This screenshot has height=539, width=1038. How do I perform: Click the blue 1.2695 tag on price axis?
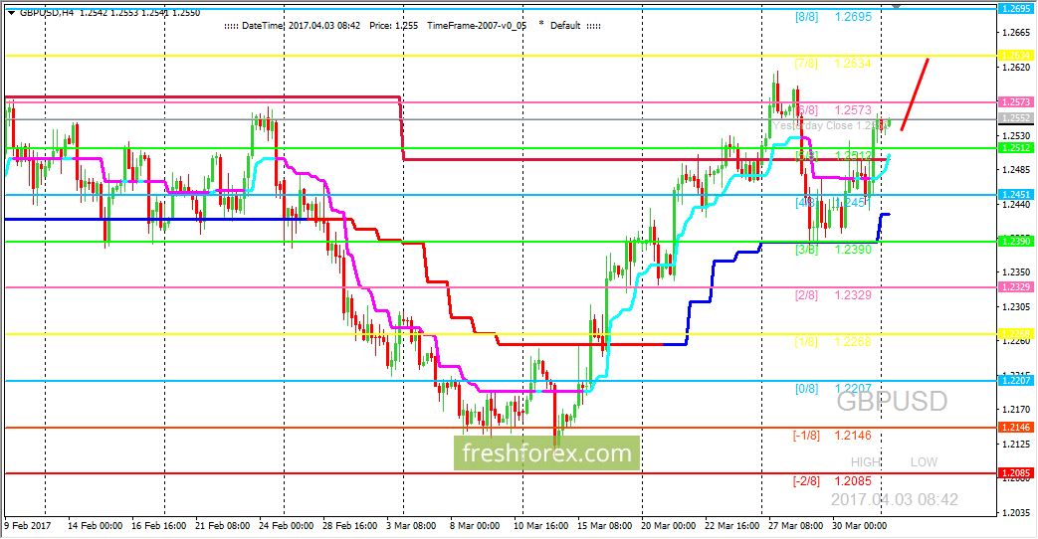pyautogui.click(x=1016, y=9)
